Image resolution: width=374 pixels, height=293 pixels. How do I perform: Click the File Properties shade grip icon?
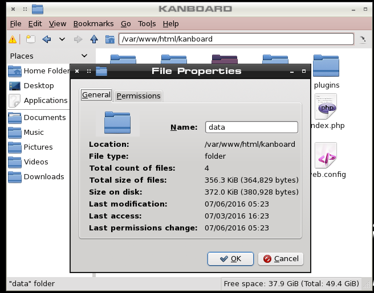pyautogui.click(x=89, y=71)
